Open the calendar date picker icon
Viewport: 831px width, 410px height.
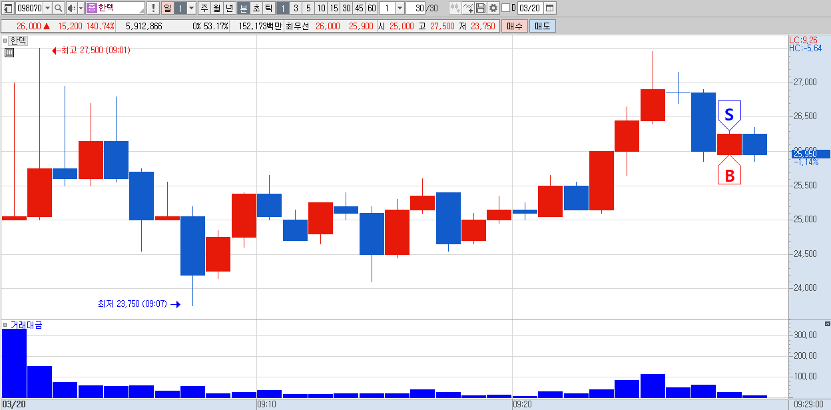coord(550,8)
